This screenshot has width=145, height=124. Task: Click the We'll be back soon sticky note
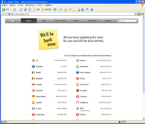[48, 39]
